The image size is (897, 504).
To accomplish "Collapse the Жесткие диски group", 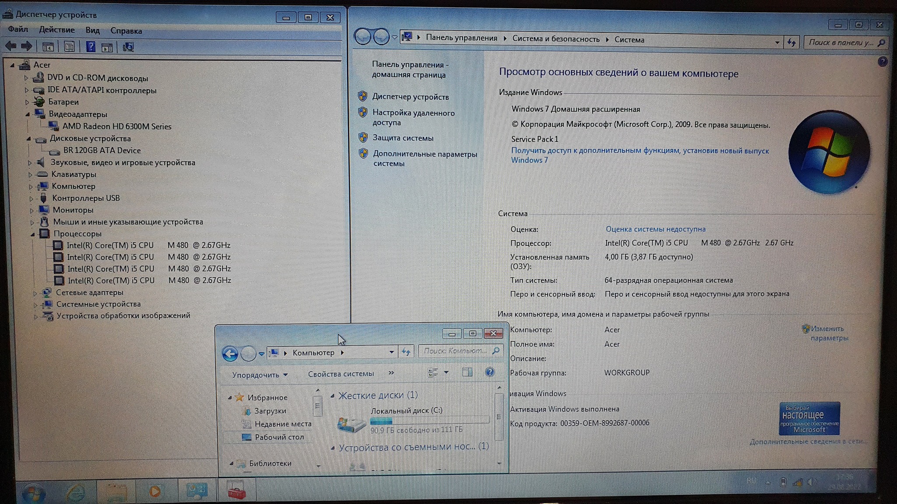I will click(x=332, y=396).
